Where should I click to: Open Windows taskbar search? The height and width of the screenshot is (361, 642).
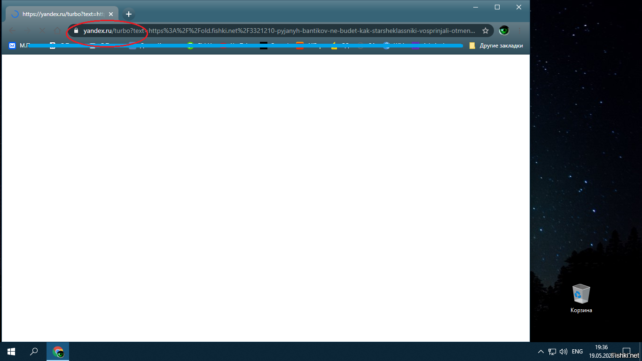click(x=34, y=352)
